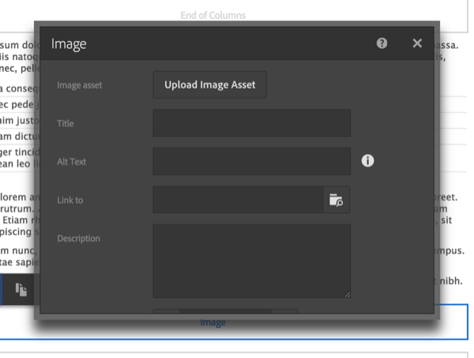Click the Description label
Screen dimensions: 474x358
[x=78, y=238]
